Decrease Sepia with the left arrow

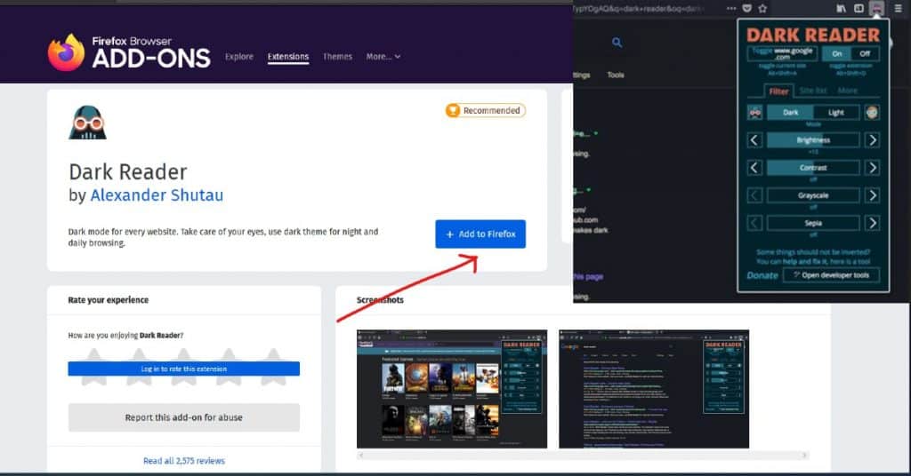pos(754,223)
